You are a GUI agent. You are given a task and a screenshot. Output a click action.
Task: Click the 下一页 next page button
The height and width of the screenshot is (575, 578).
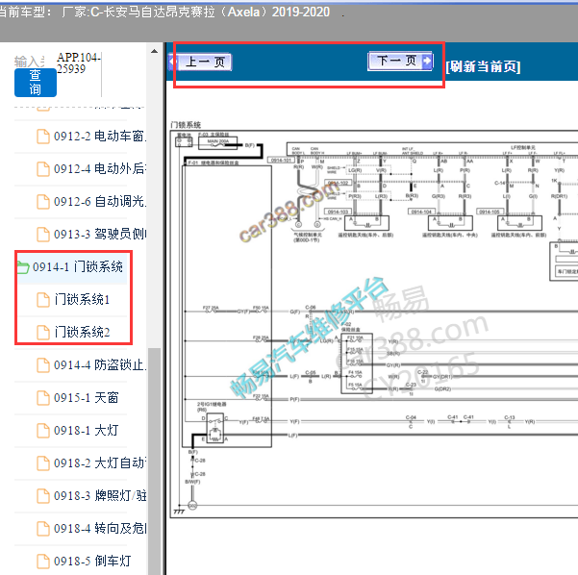tap(400, 61)
